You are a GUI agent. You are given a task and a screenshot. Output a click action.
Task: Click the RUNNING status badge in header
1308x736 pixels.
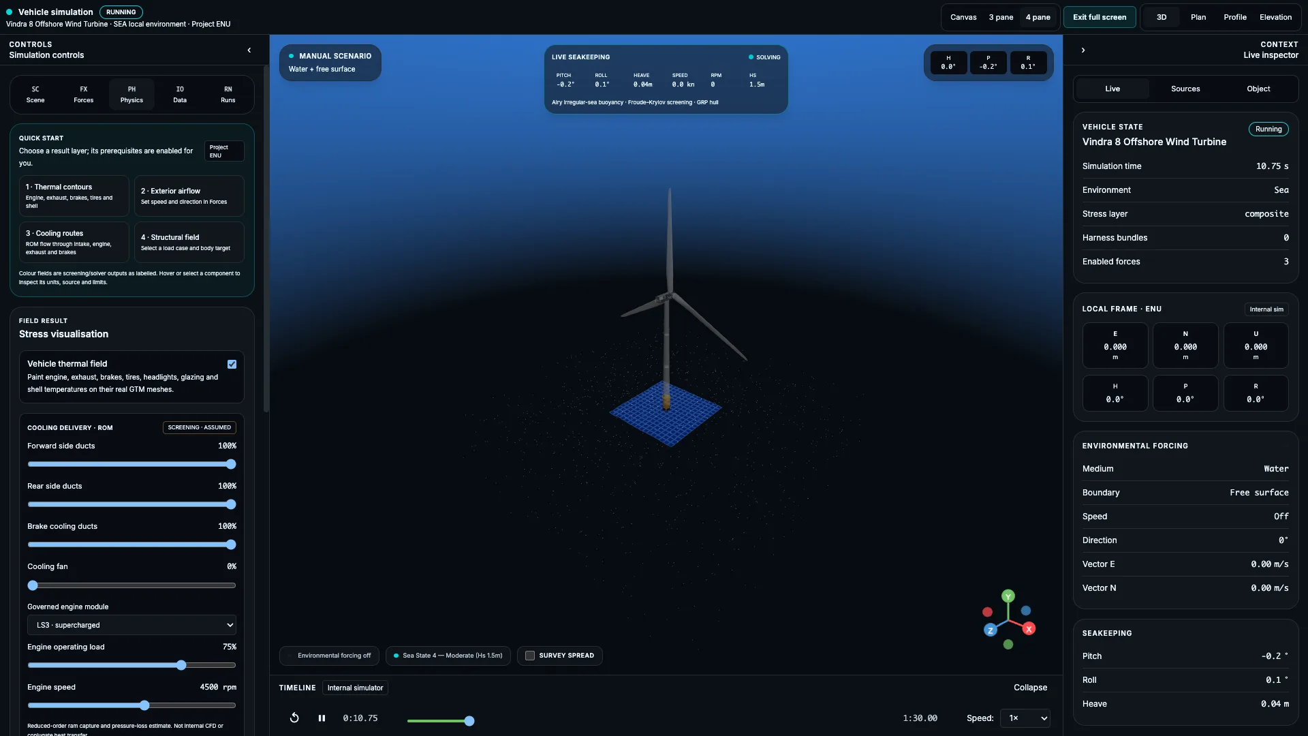121,12
